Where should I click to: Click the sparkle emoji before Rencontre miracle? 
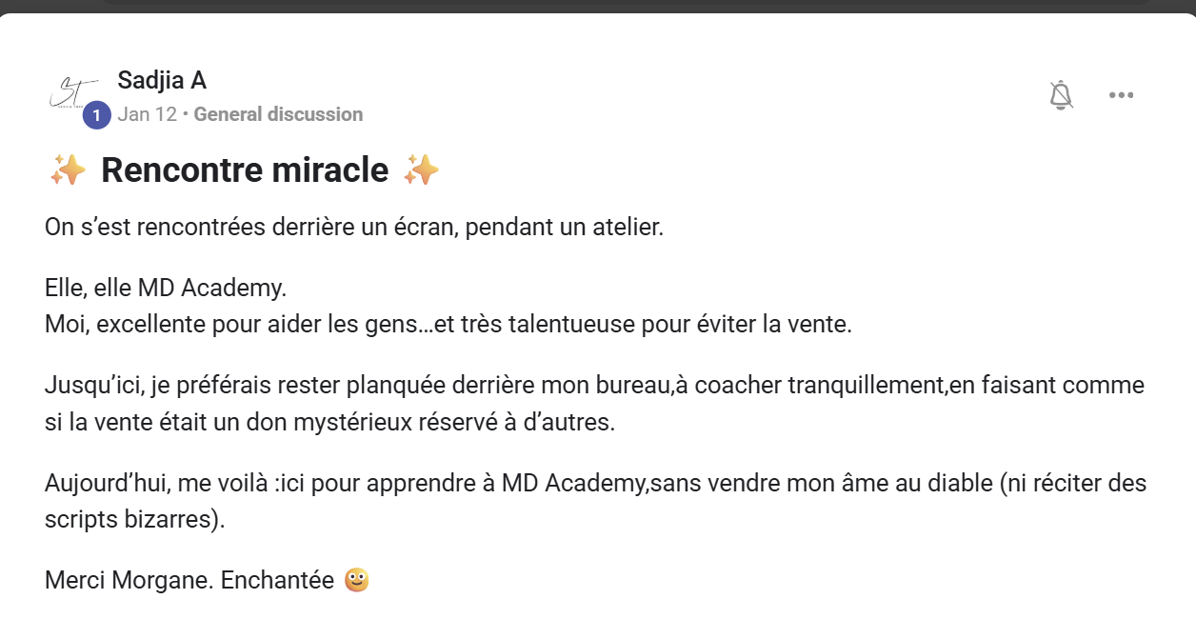click(x=67, y=170)
